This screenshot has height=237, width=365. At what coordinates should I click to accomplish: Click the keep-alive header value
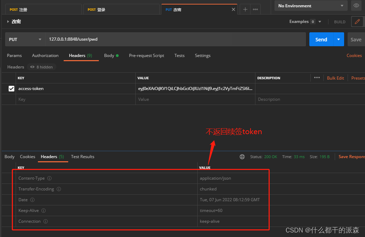(209, 221)
